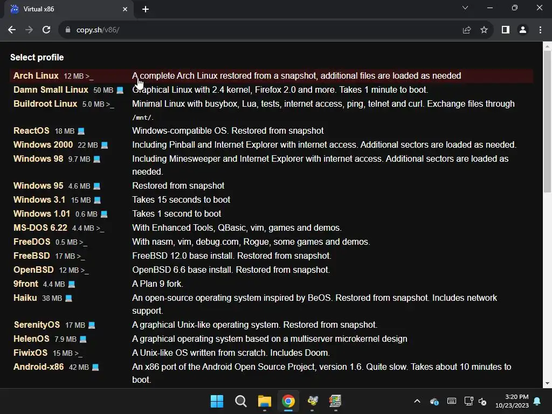Image resolution: width=552 pixels, height=414 pixels.
Task: Launch the Windows 98 profile
Action: [38, 159]
